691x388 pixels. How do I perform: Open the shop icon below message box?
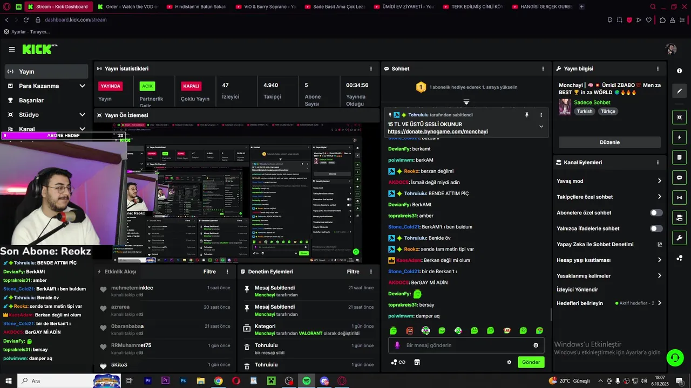click(x=417, y=362)
